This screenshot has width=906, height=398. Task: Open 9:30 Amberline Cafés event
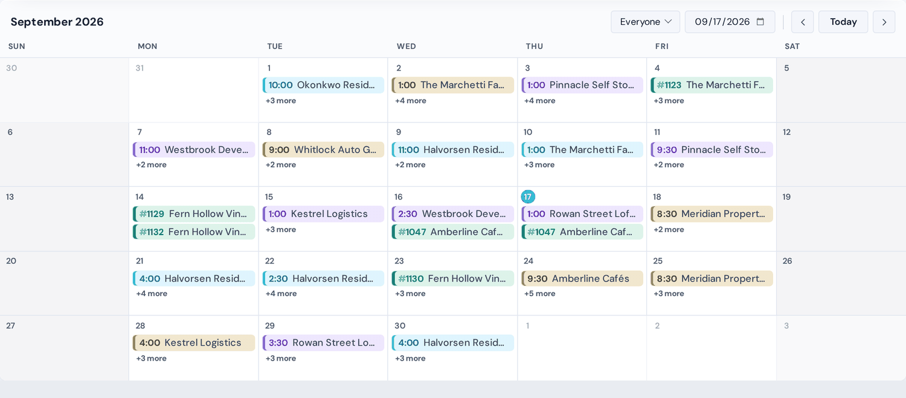click(582, 278)
